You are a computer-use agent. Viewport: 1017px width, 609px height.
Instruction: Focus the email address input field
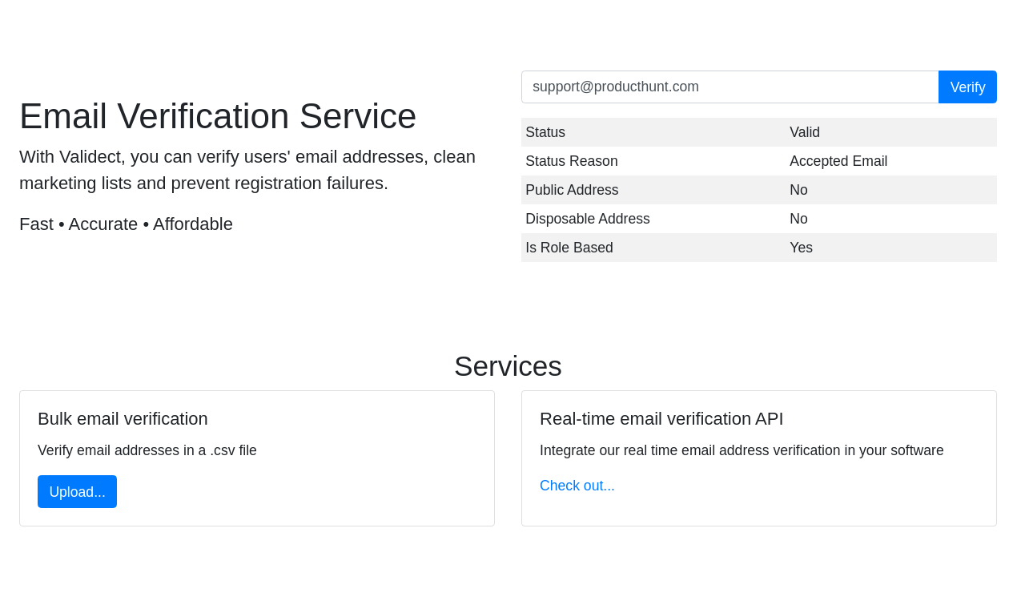click(x=730, y=87)
